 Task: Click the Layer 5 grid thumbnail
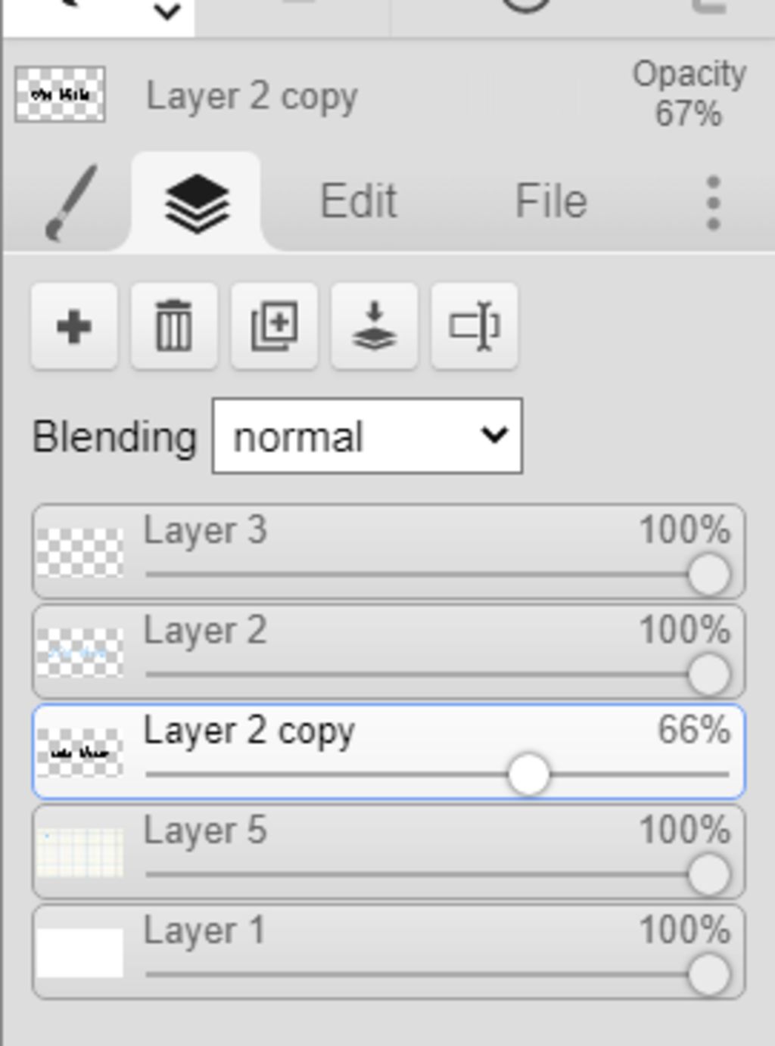point(80,852)
